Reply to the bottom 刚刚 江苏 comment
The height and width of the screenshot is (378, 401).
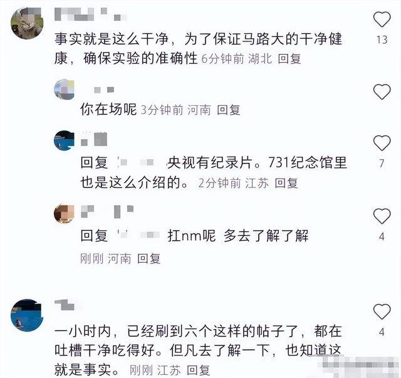pos(198,370)
